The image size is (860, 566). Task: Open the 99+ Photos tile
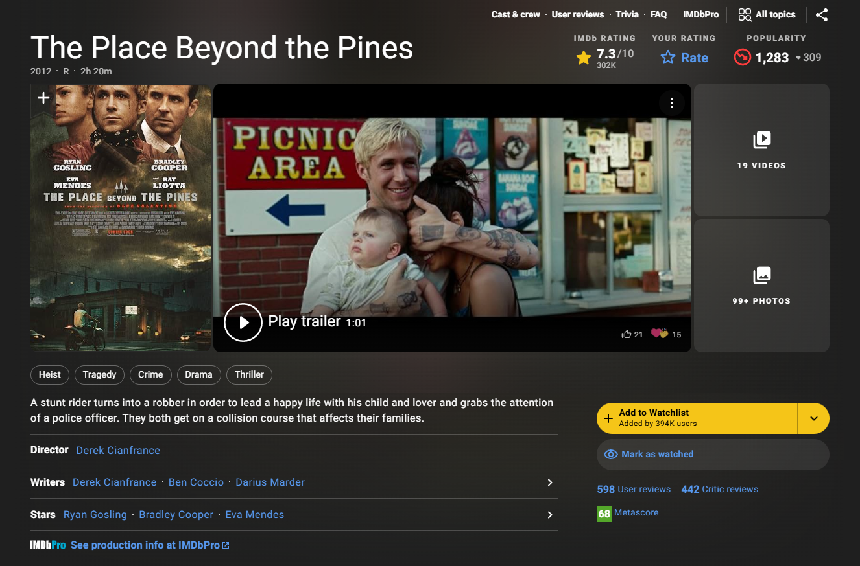(761, 286)
